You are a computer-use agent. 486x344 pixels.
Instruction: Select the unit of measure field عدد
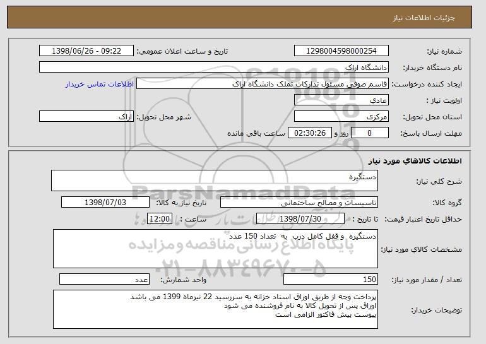[104, 279]
